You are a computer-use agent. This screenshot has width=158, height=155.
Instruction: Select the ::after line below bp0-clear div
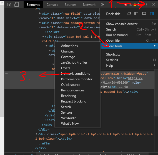tap(45, 143)
